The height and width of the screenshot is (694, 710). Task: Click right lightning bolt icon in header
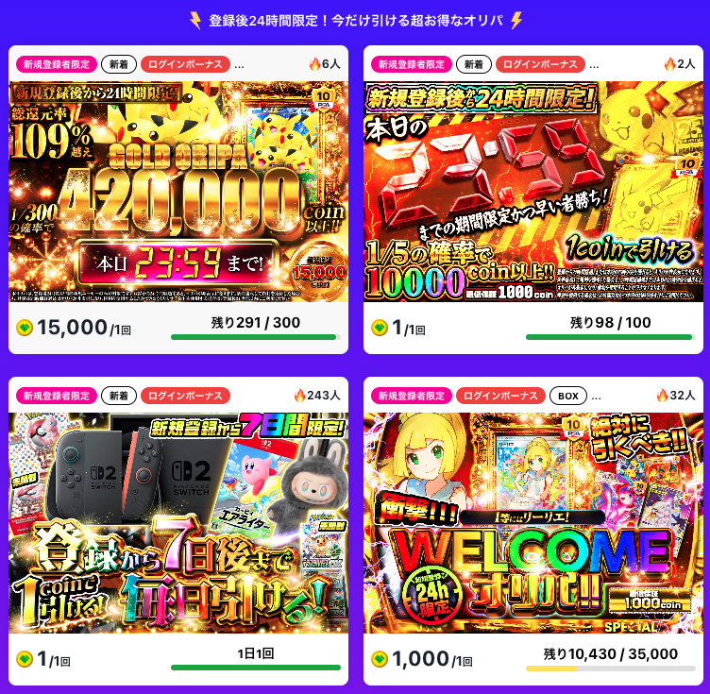516,21
